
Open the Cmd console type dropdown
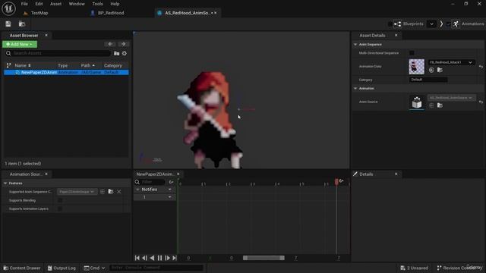coord(94,268)
